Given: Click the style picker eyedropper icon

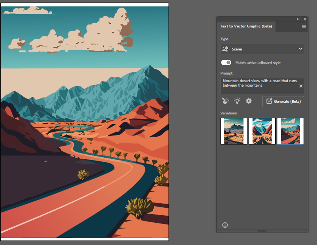Looking at the screenshot, I should 225,101.
